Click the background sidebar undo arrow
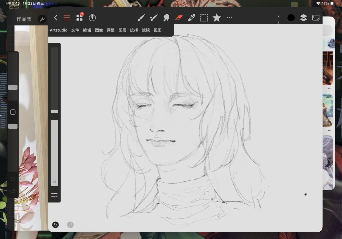The image size is (342, 239). 13,179
